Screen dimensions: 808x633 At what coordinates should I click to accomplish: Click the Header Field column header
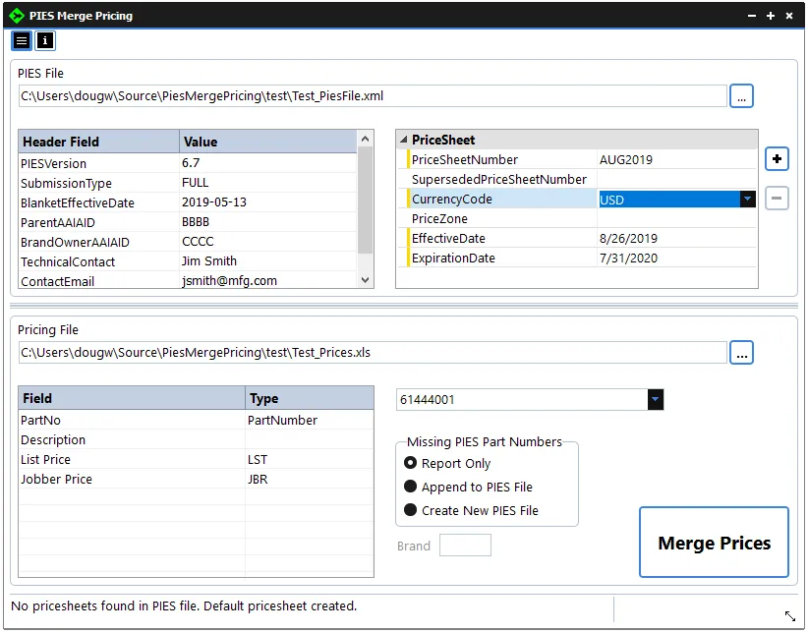[98, 142]
